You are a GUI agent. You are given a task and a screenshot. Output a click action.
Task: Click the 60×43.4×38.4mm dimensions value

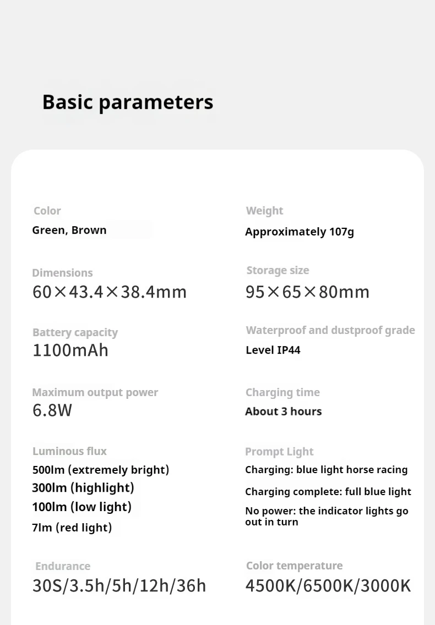(x=110, y=292)
